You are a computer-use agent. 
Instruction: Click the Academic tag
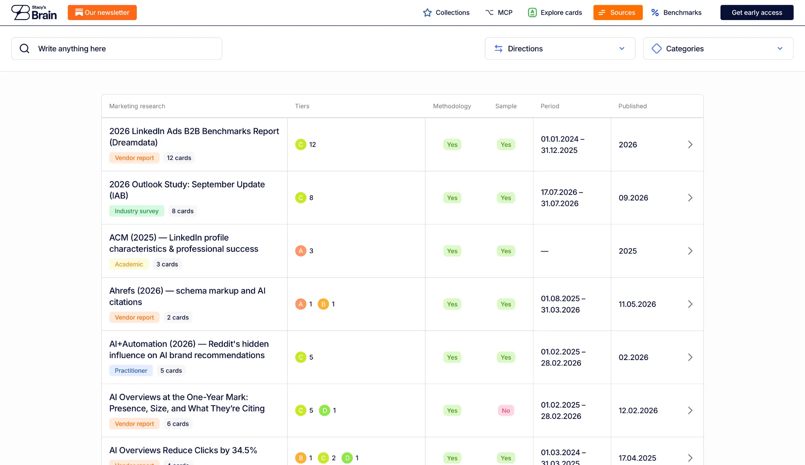[129, 264]
